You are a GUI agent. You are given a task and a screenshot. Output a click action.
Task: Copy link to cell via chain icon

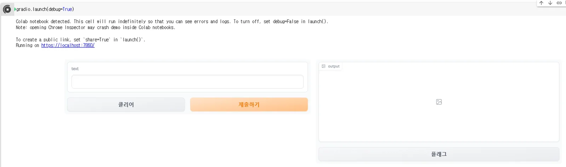(559, 3)
